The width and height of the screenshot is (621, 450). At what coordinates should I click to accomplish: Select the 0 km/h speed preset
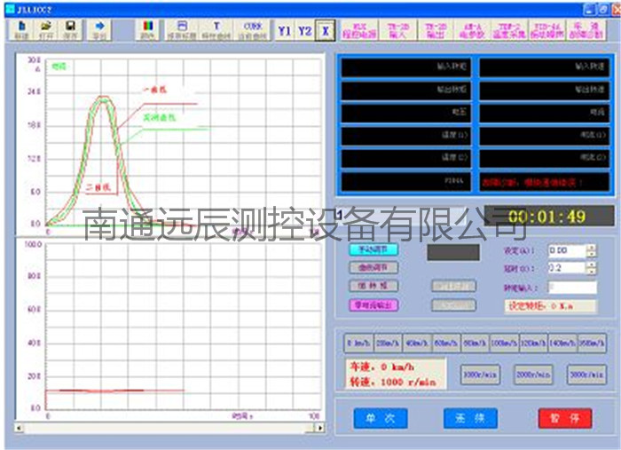click(358, 343)
